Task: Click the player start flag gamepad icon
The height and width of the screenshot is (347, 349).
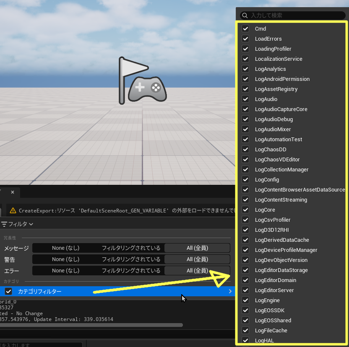Action: tap(142, 81)
